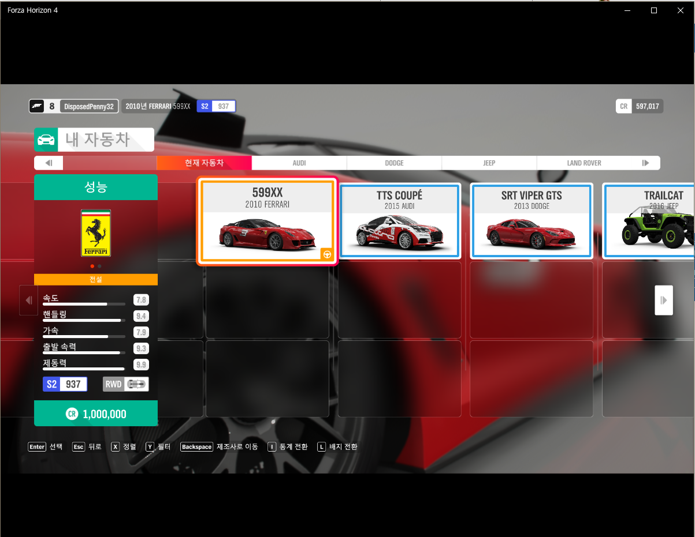This screenshot has width=695, height=537.
Task: Click the Y 필터 filter prompt
Action: pyautogui.click(x=158, y=446)
